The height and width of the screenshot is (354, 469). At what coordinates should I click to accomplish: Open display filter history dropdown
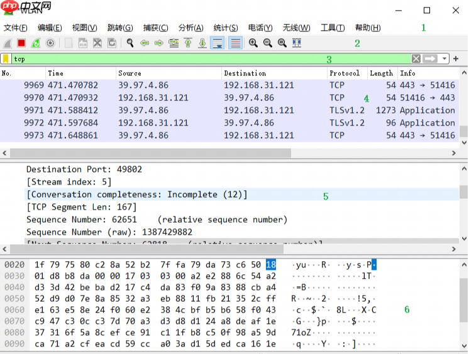445,59
